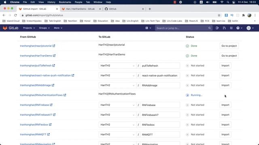Bookmark this page with the star icon
Screen dimensions: 259x145
coord(219,15)
